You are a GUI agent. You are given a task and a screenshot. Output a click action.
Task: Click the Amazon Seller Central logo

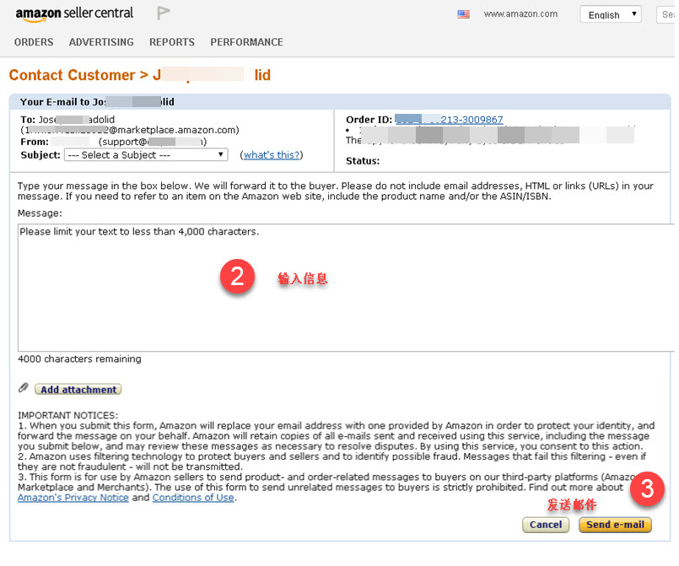pos(74,14)
